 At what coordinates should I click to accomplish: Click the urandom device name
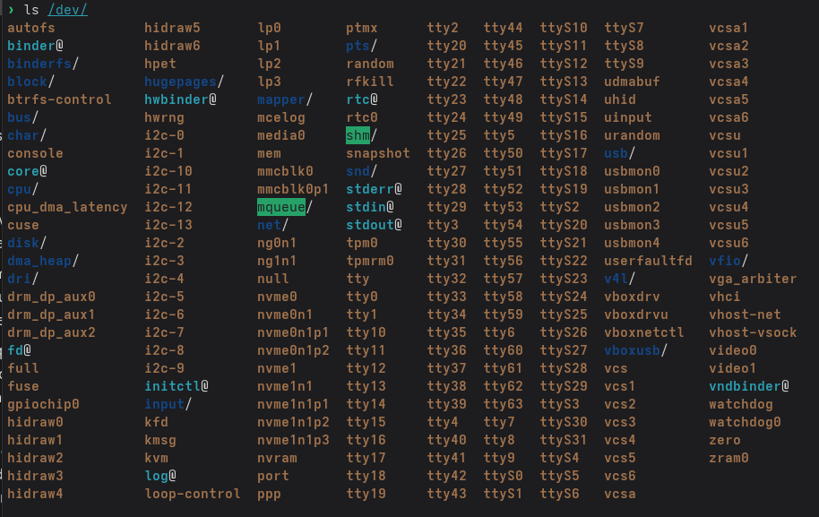(x=632, y=135)
